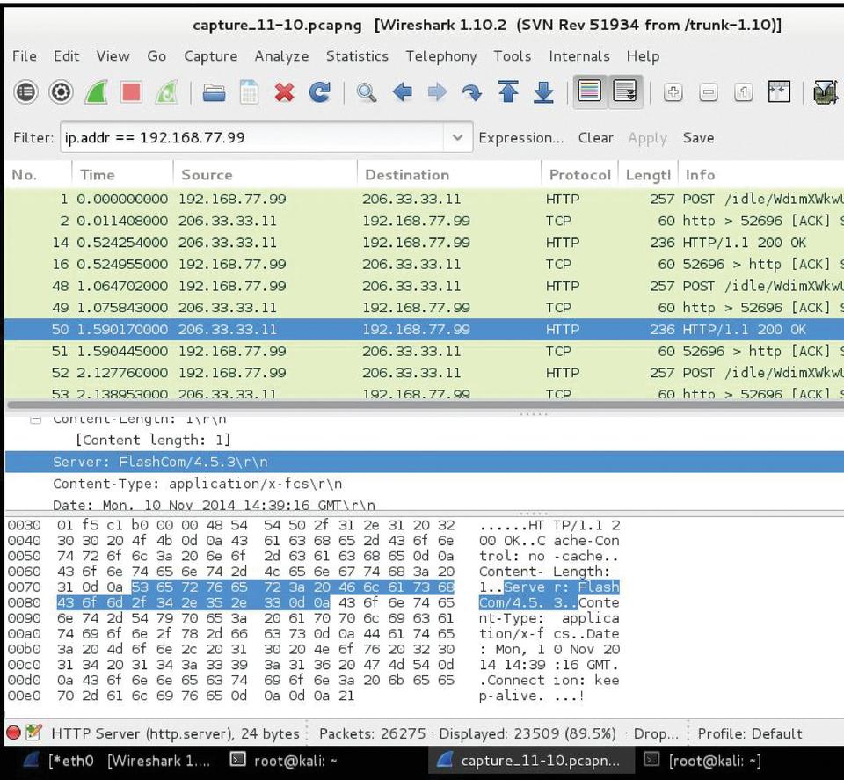
Task: Click the Expression... button
Action: [x=520, y=138]
